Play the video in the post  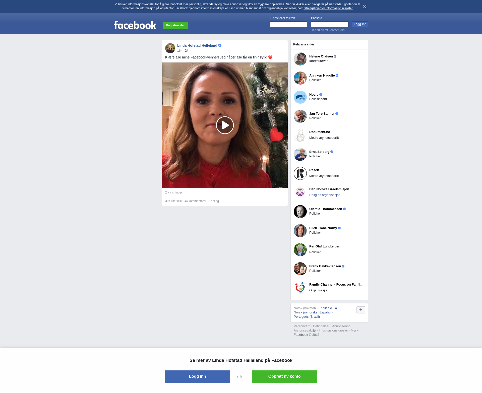tap(225, 125)
